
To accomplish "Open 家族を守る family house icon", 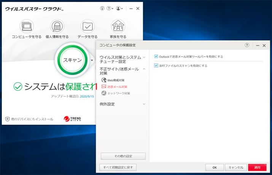I will (118, 27).
